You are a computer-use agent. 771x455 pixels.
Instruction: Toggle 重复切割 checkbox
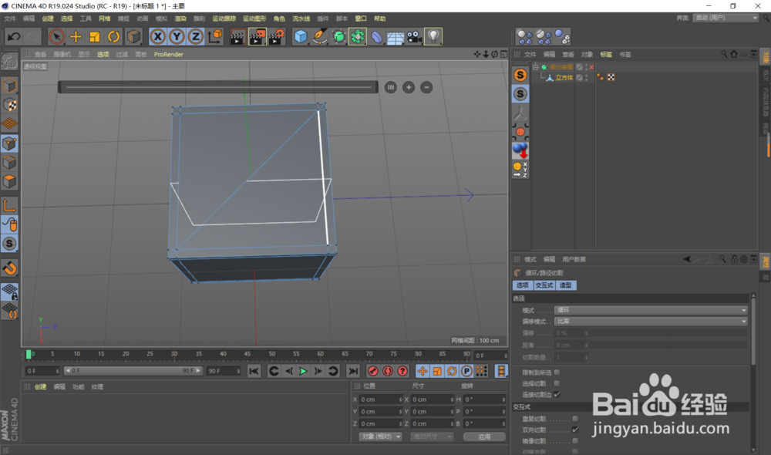[x=575, y=419]
